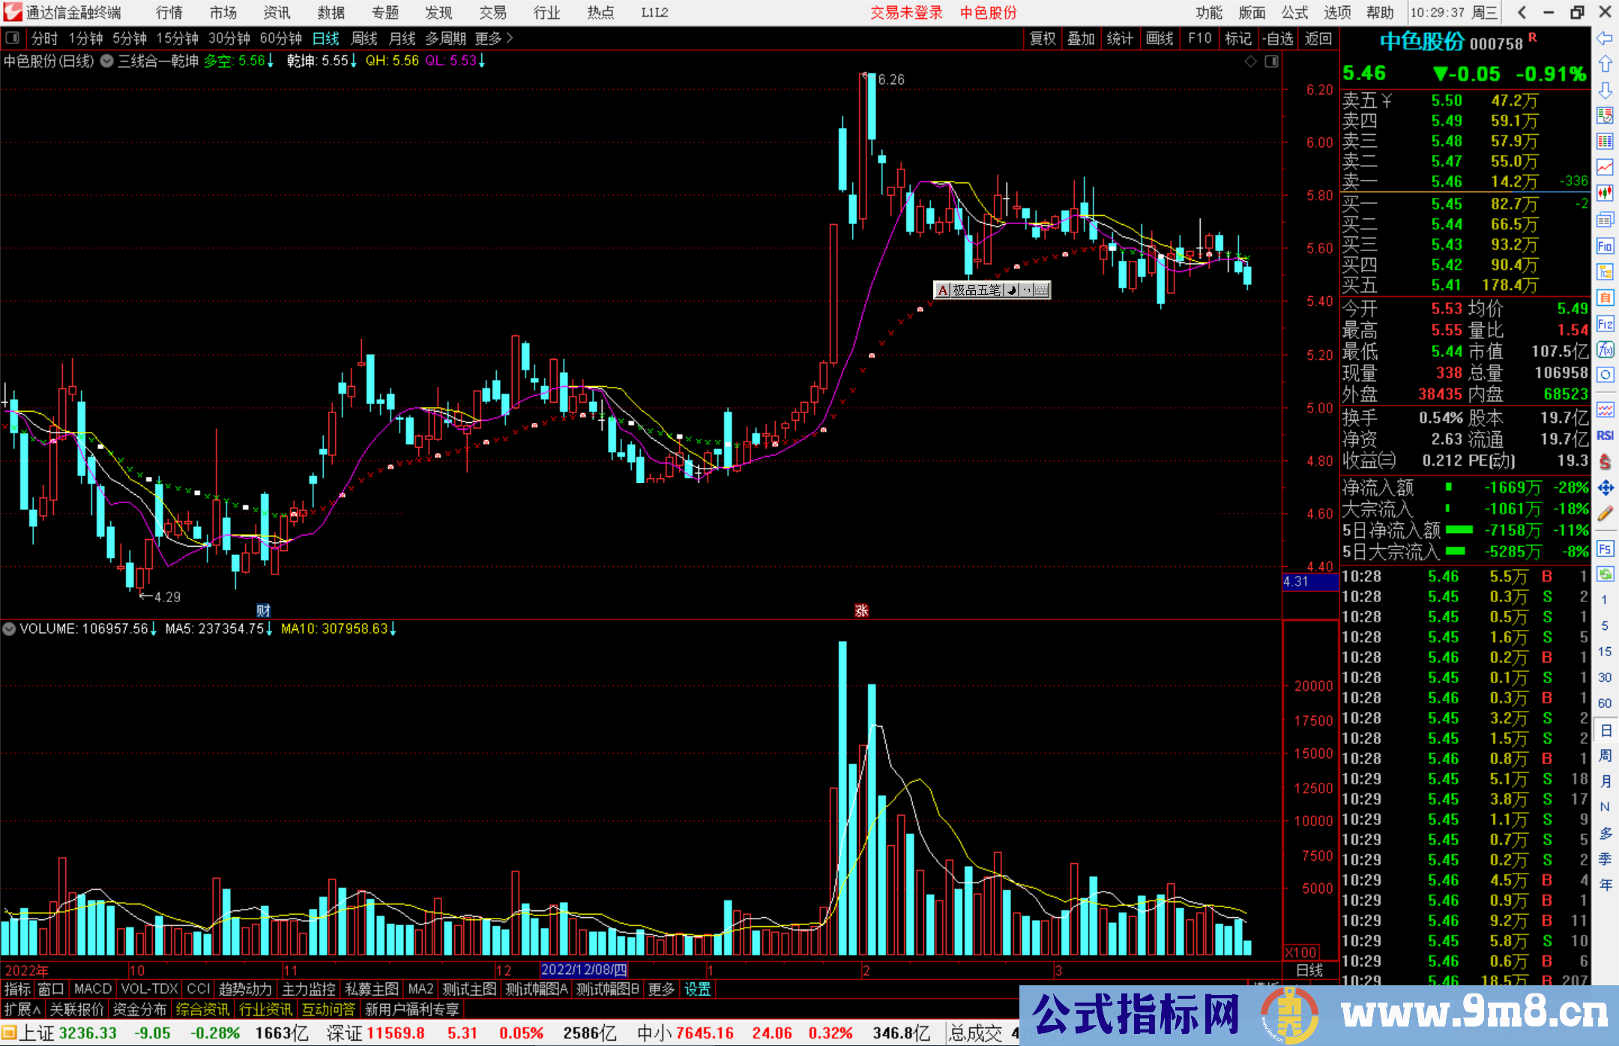Select the pencil drawing tool icon
Viewport: 1619px width, 1046px height.
coord(1605,514)
